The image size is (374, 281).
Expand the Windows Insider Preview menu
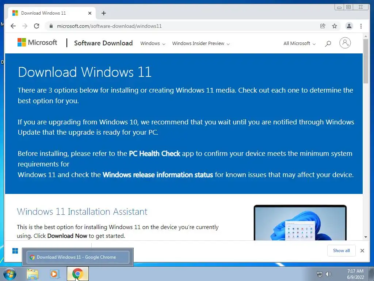[x=201, y=44]
